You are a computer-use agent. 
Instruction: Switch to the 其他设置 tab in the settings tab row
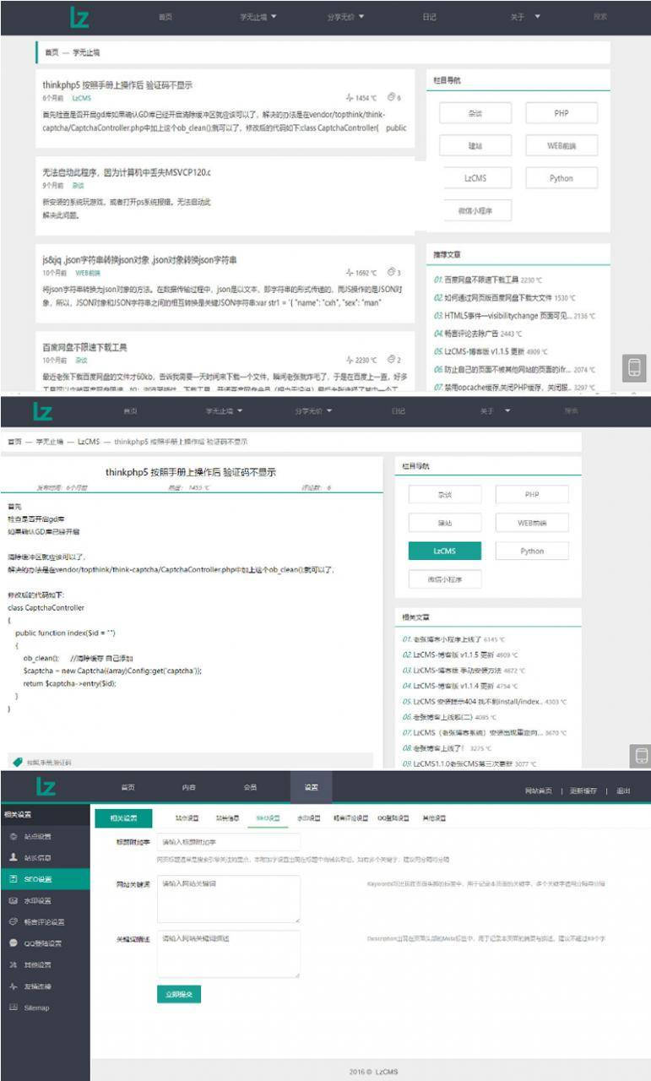434,818
